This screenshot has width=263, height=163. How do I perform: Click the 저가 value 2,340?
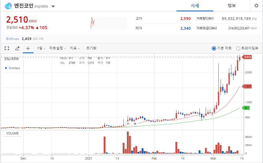[x=185, y=28]
